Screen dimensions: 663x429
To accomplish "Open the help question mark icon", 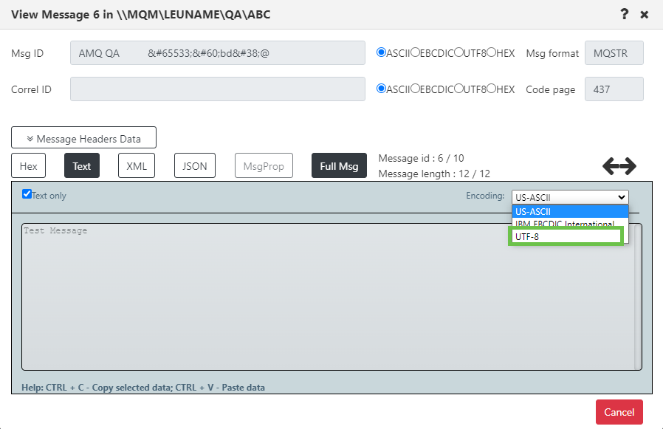I will coord(624,14).
